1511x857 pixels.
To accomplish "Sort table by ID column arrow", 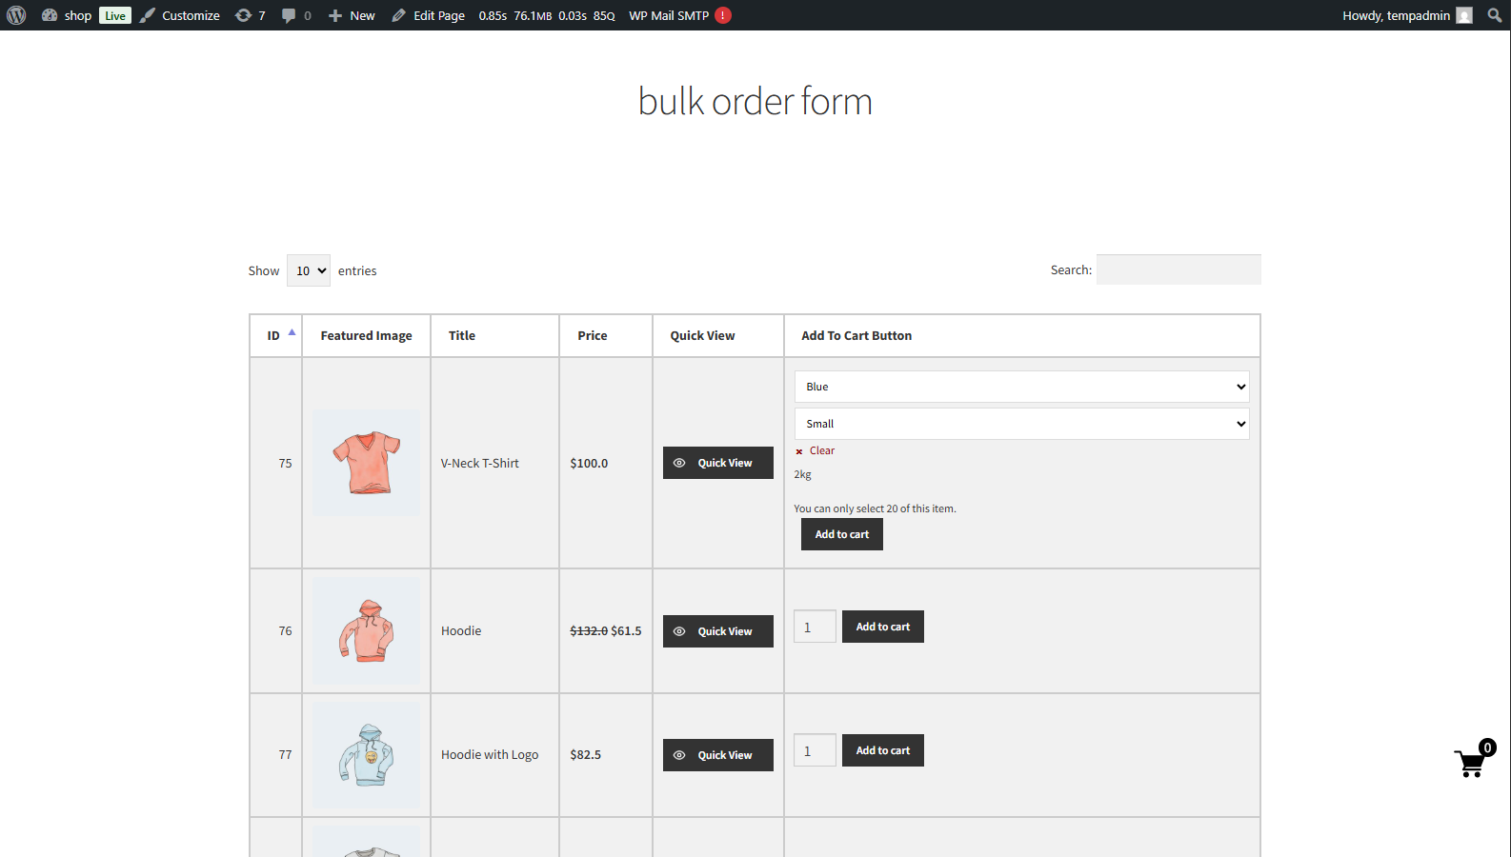I will (292, 332).
